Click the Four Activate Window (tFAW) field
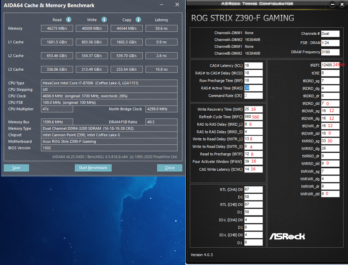The image size is (348, 265). click(253, 161)
